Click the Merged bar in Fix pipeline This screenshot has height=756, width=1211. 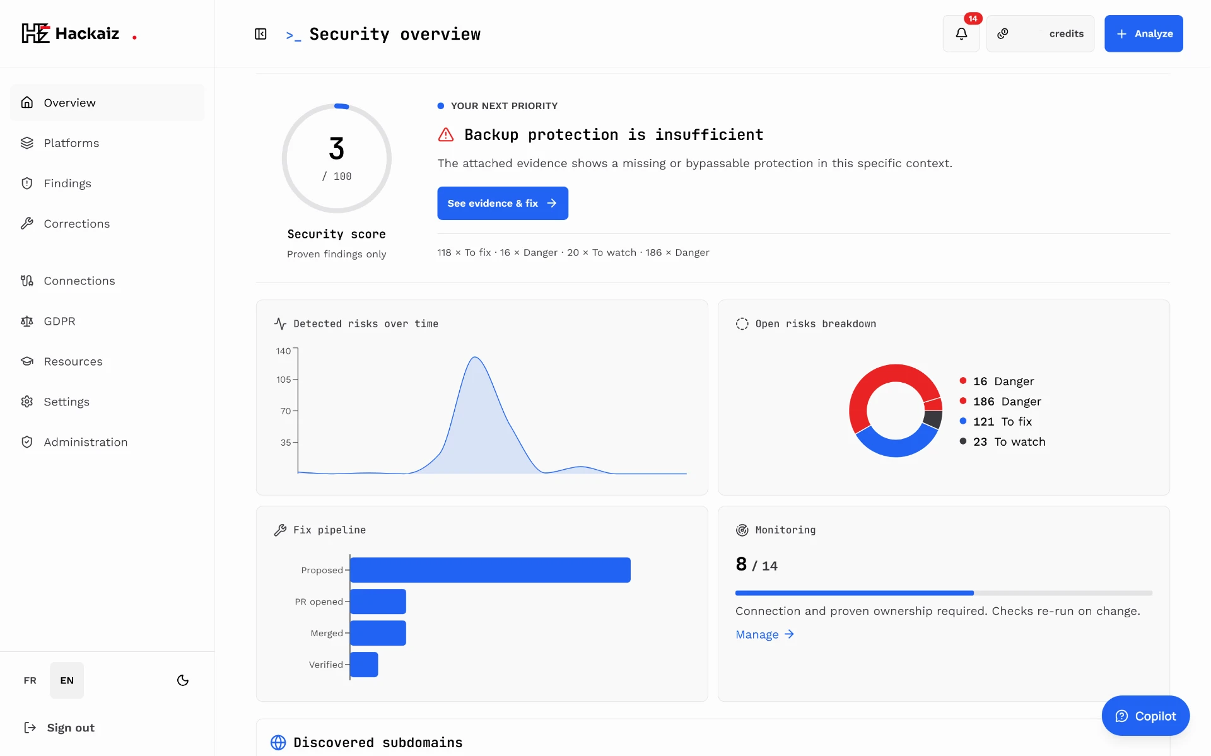(x=378, y=633)
